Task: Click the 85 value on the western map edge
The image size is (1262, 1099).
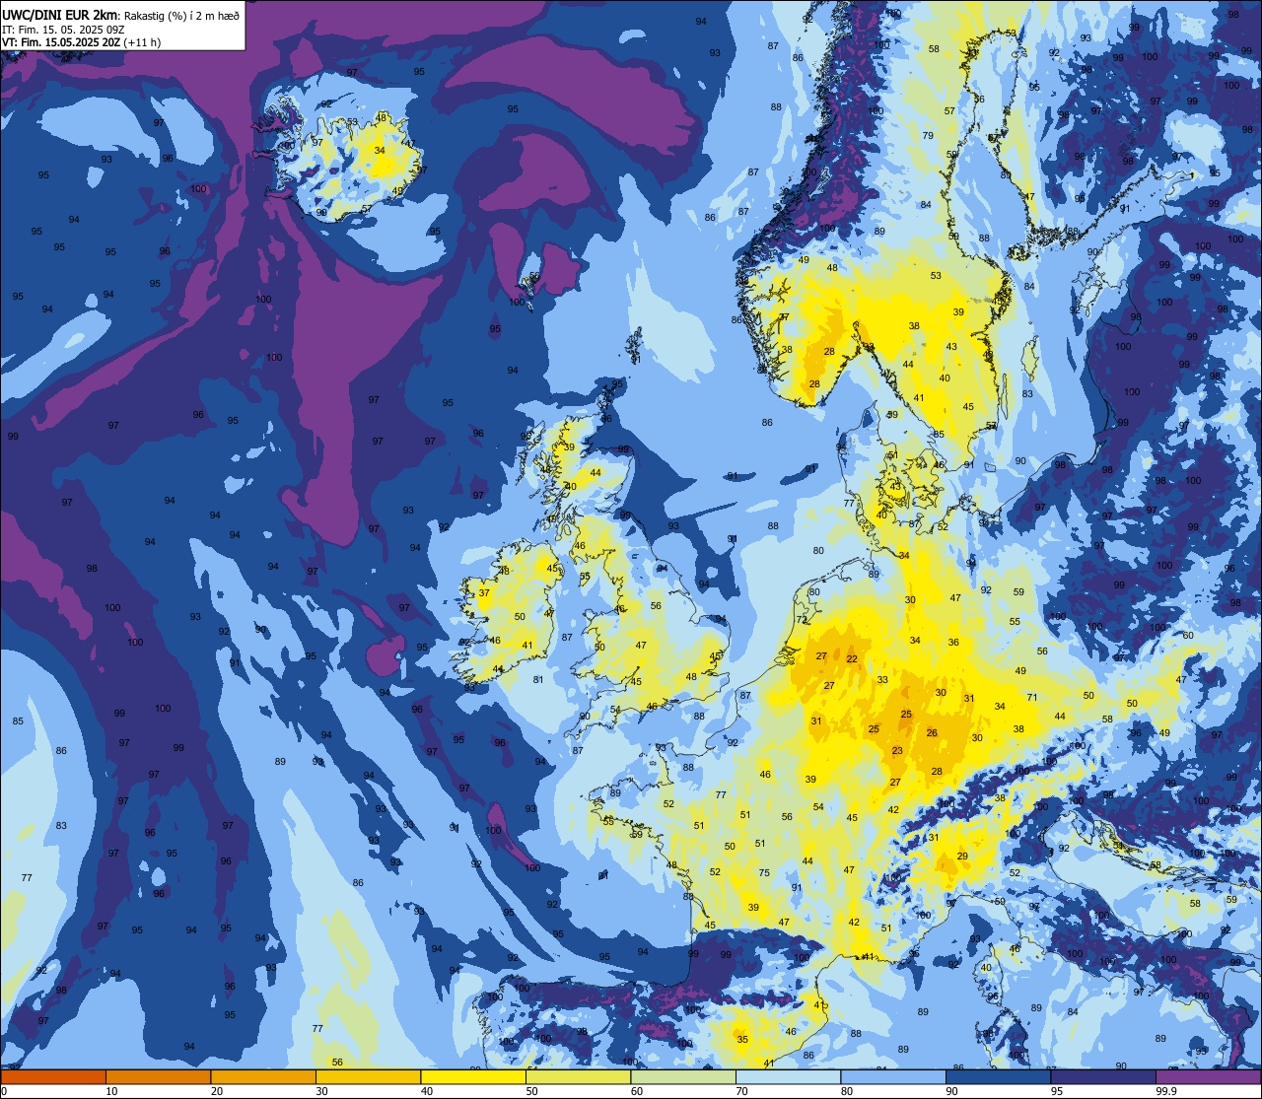Action: point(18,721)
